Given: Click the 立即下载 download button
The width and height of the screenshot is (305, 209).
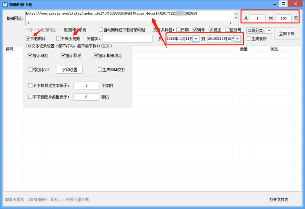Looking at the screenshot, I should point(286,34).
